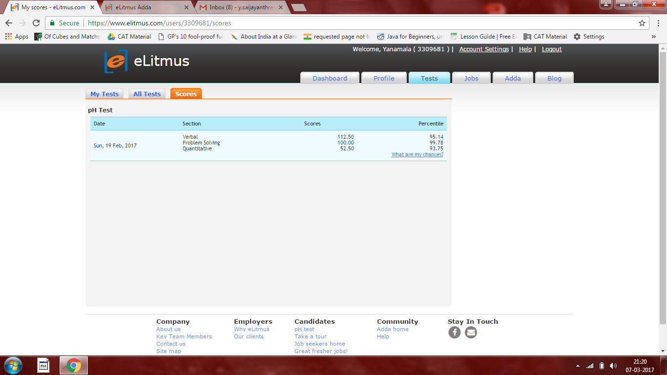
Task: Click the 'What are my chances?' link
Action: [x=417, y=154]
